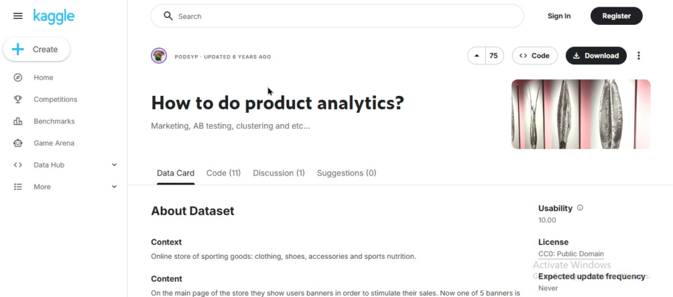Switch to the Discussion (1) tab

click(279, 173)
